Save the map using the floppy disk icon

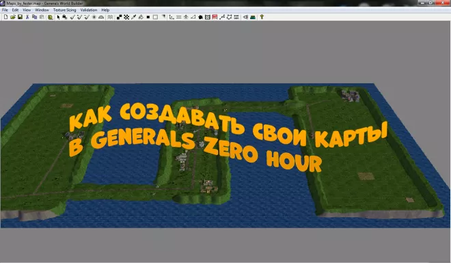[x=20, y=17]
